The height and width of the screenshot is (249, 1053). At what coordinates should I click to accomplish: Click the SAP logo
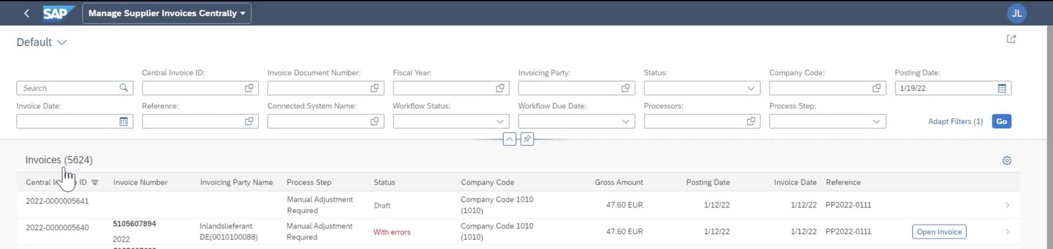point(58,13)
